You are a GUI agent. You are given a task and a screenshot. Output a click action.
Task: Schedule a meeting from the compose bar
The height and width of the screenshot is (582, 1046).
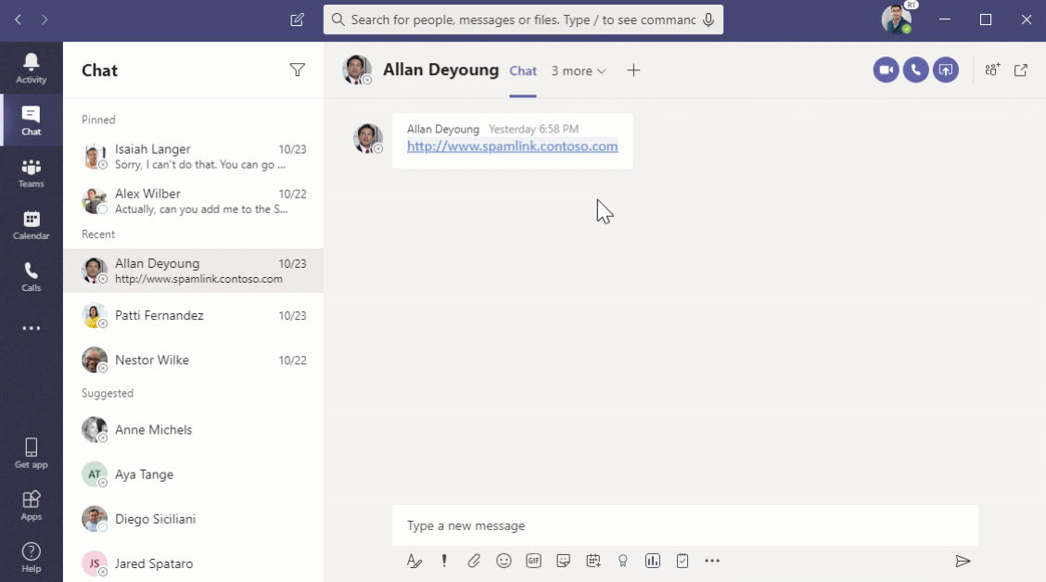click(x=593, y=561)
